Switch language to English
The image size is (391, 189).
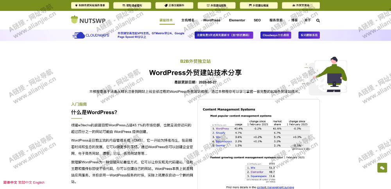pos(39,182)
